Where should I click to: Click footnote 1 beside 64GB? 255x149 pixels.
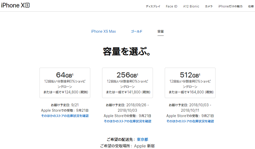point(73,75)
